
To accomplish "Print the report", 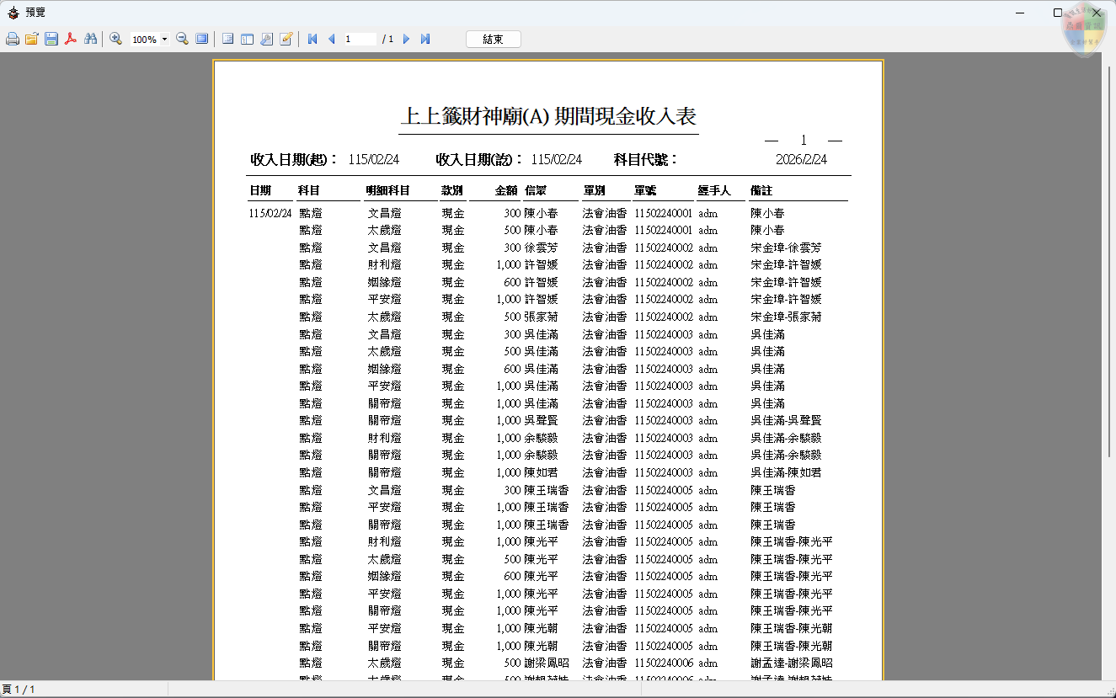I will 13,39.
